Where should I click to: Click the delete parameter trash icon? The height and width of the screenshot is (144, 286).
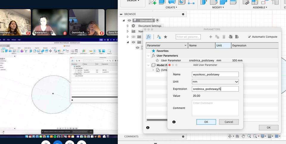tap(224, 37)
